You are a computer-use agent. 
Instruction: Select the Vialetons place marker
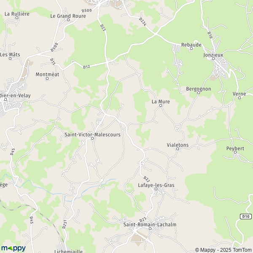(x=178, y=149)
